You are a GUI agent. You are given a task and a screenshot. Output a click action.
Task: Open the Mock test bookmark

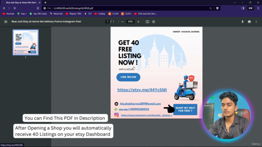(x=56, y=13)
